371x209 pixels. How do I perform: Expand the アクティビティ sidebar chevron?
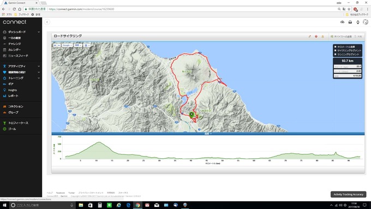[x=39, y=66]
